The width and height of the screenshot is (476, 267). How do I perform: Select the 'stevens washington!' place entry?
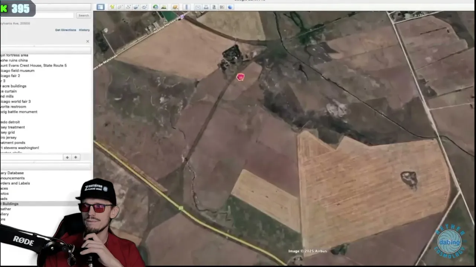[x=19, y=148]
